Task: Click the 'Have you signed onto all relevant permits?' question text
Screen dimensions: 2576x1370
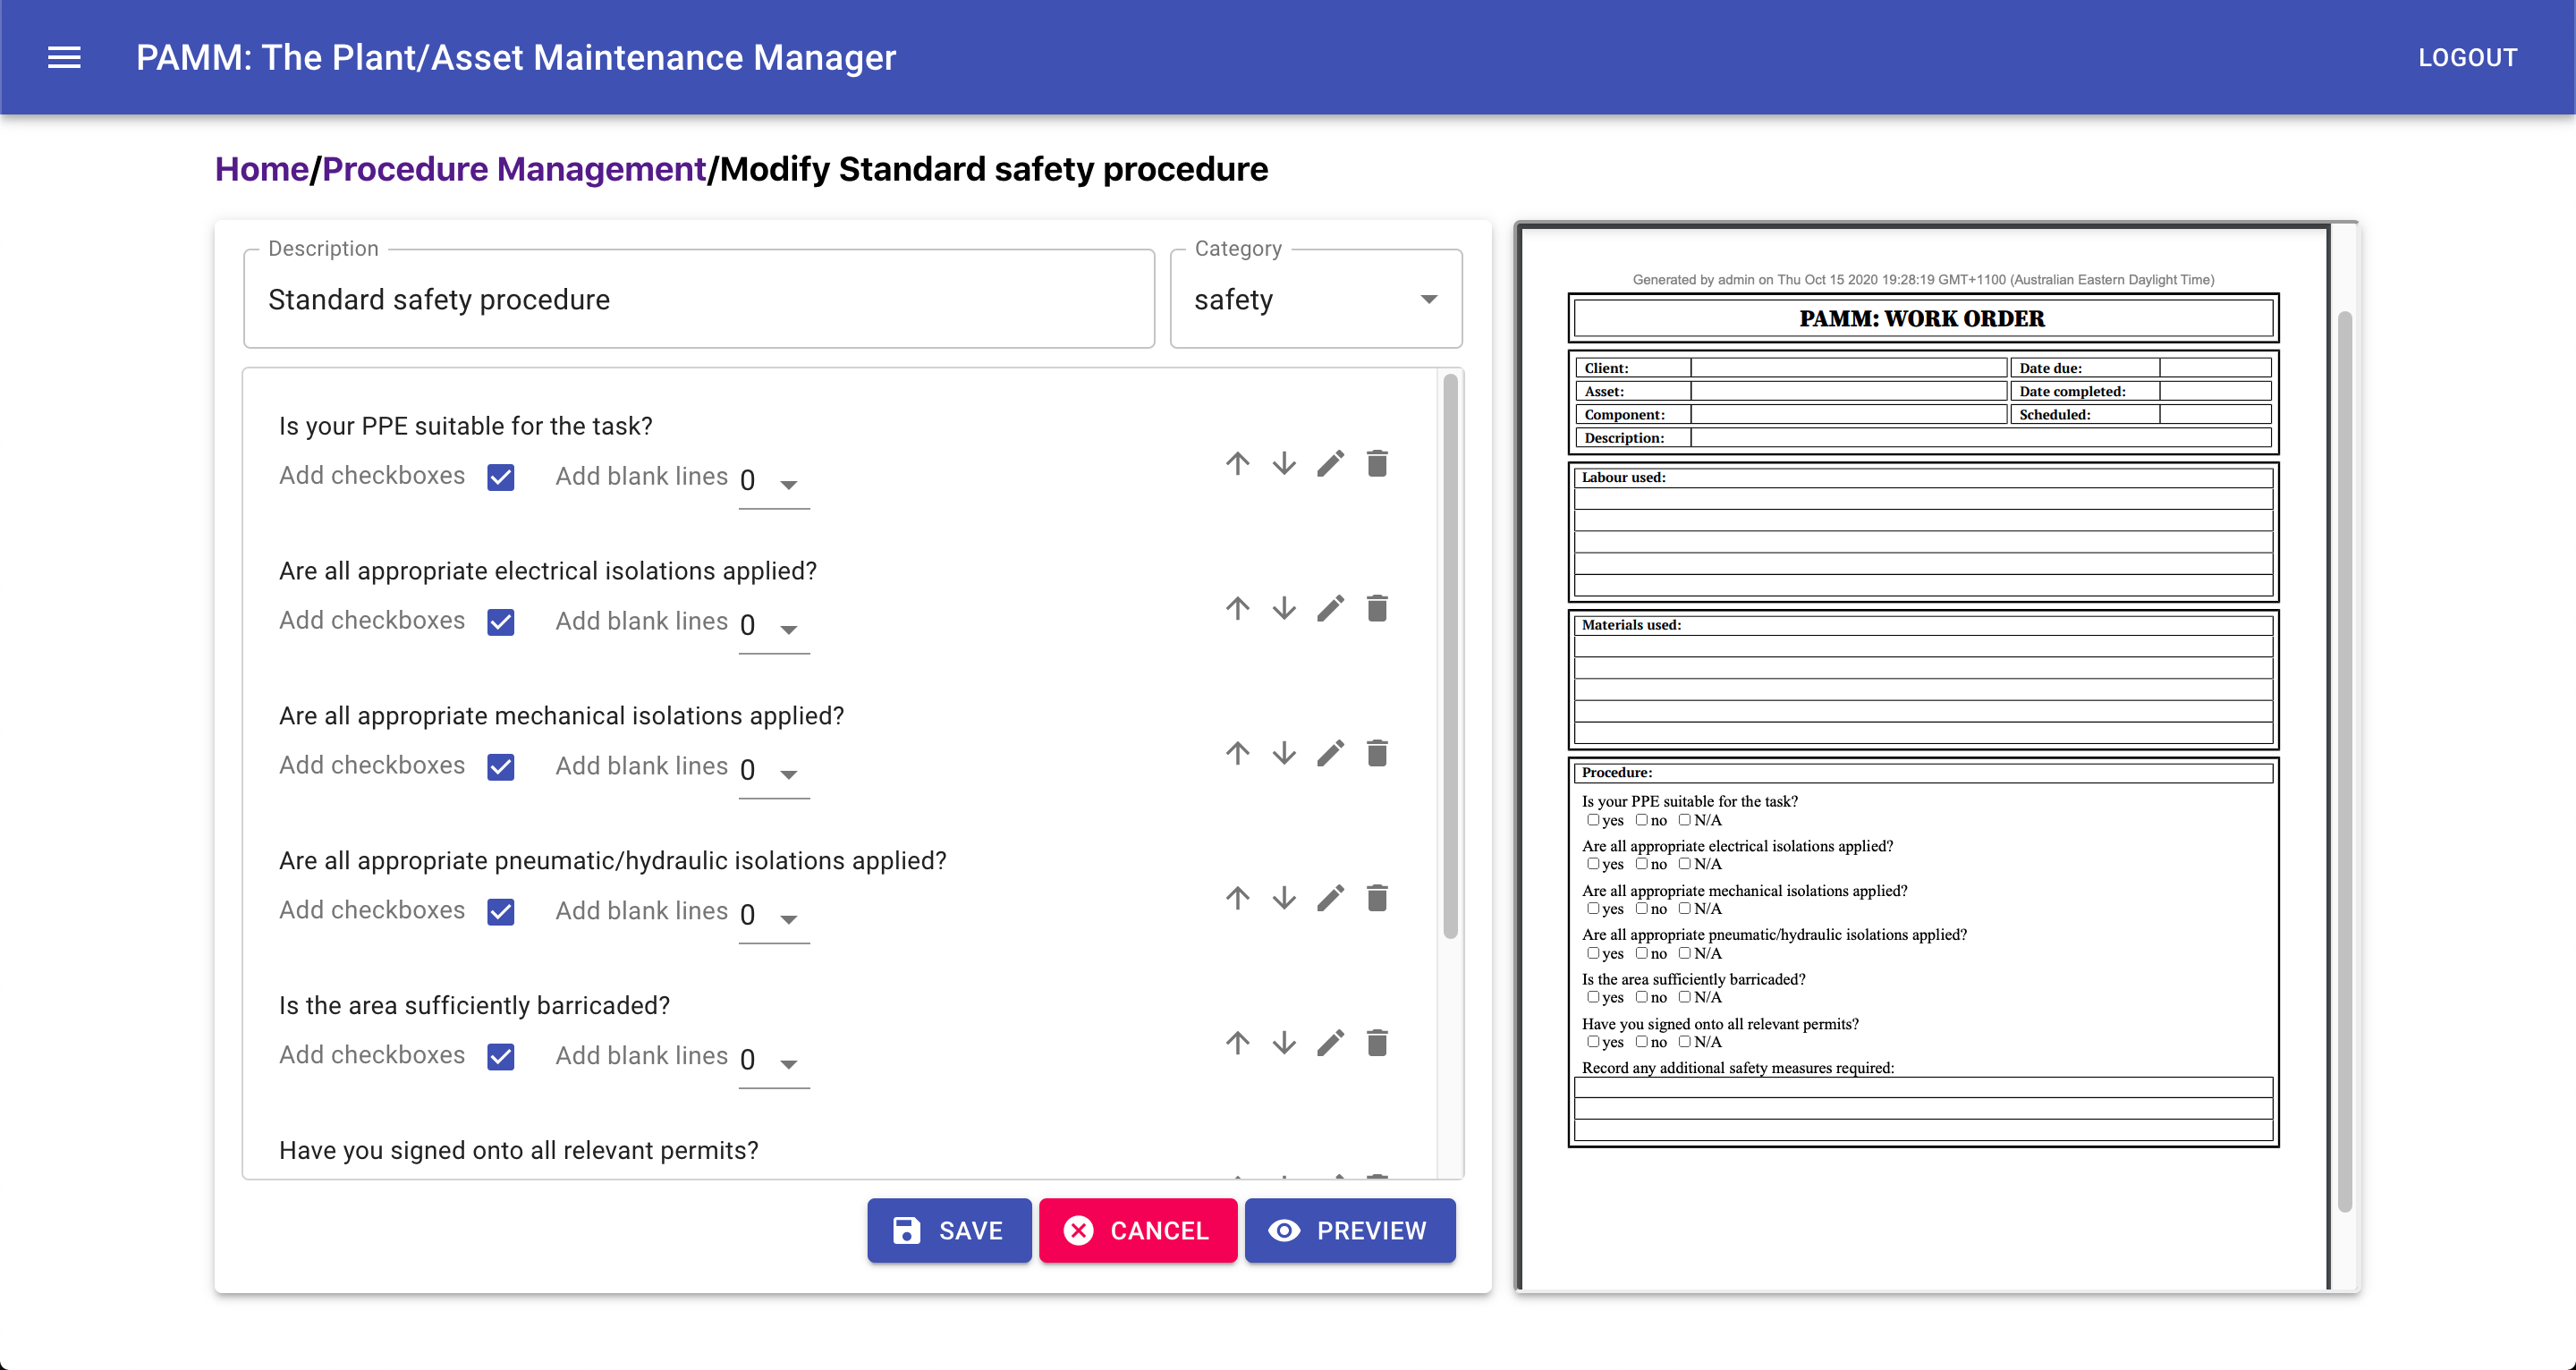Action: 518,1150
